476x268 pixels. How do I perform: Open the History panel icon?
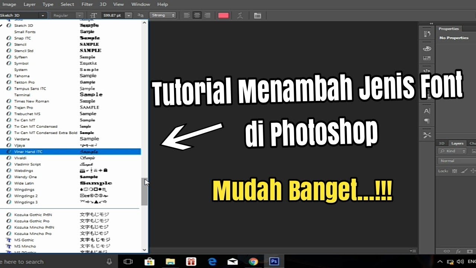[427, 34]
